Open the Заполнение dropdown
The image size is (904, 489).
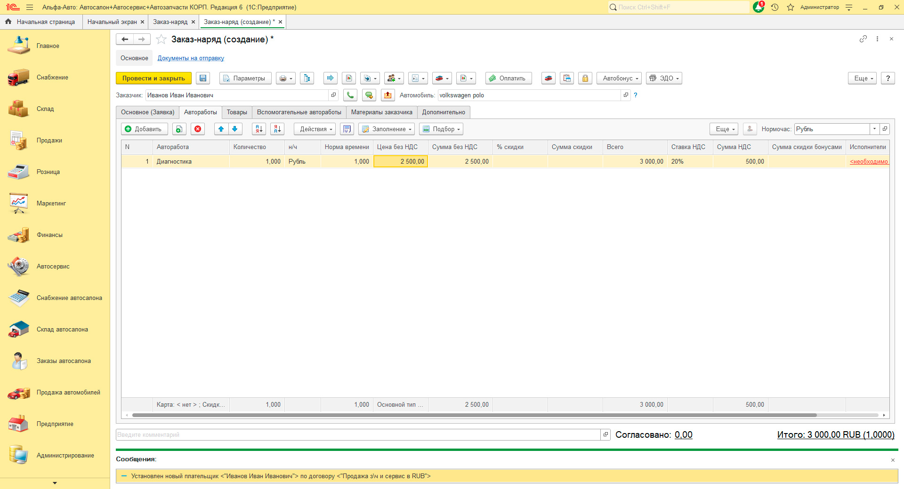point(387,129)
